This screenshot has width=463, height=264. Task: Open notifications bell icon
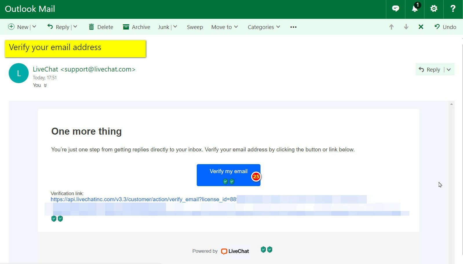click(415, 9)
